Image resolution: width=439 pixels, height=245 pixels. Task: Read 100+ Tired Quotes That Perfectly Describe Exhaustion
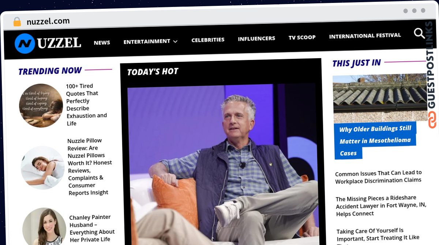86,105
